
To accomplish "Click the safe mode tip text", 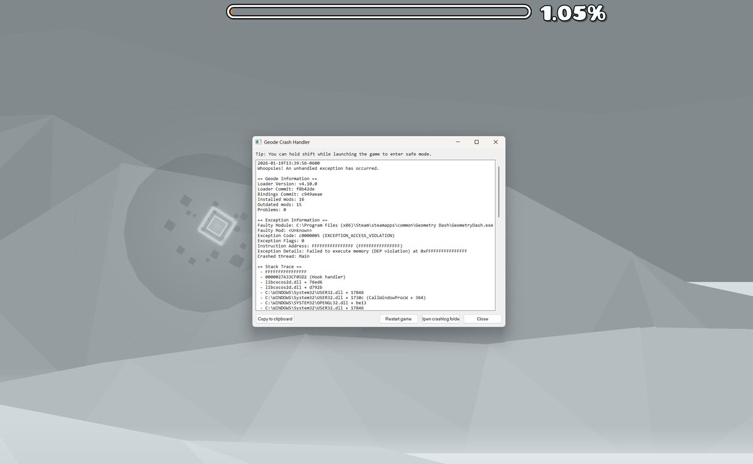I will 343,154.
